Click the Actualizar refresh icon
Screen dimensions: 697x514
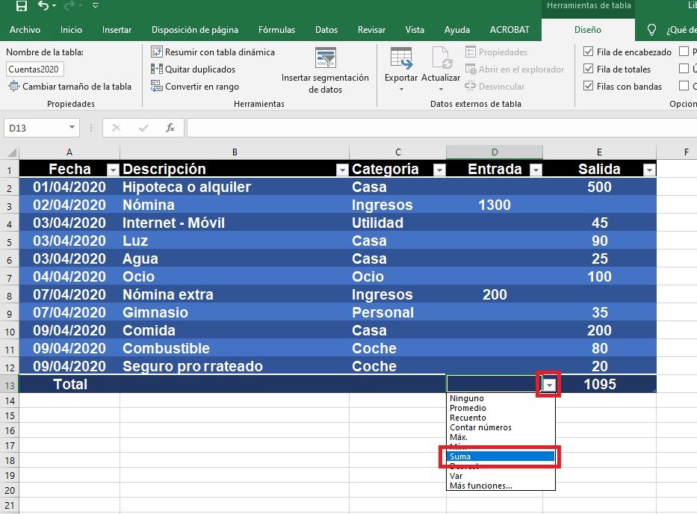point(441,60)
